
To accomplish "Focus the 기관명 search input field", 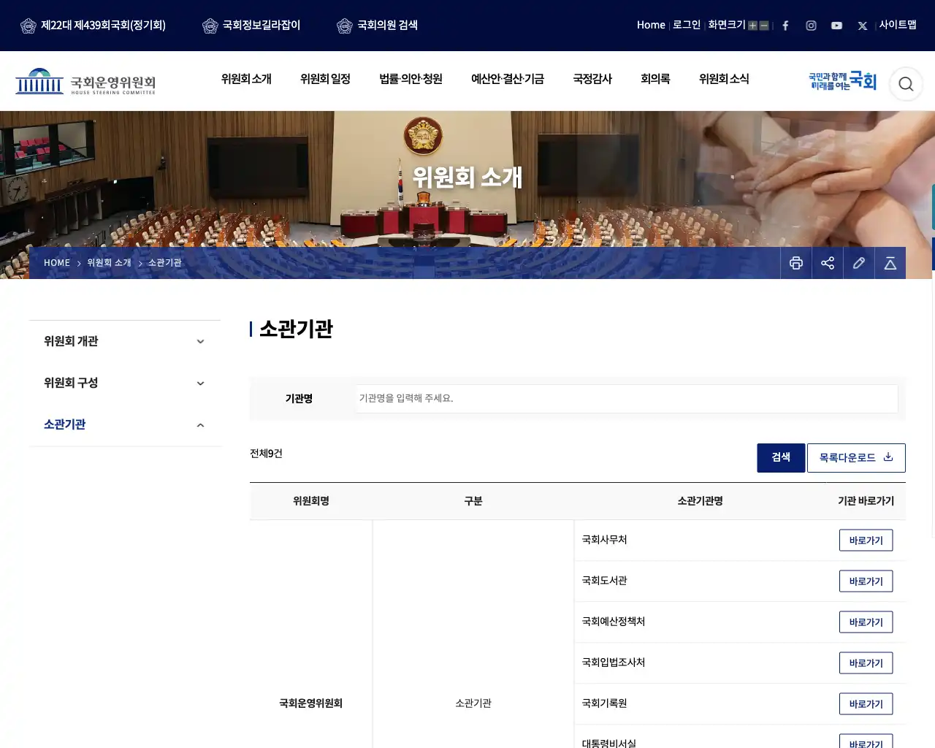I will pos(627,399).
